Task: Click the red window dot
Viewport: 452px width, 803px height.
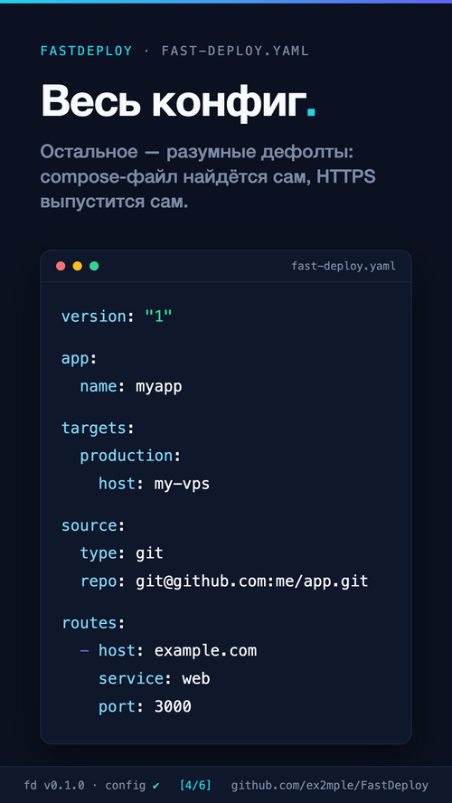Action: click(x=61, y=266)
